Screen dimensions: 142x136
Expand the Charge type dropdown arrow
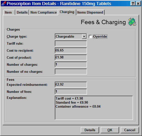coord(84,37)
